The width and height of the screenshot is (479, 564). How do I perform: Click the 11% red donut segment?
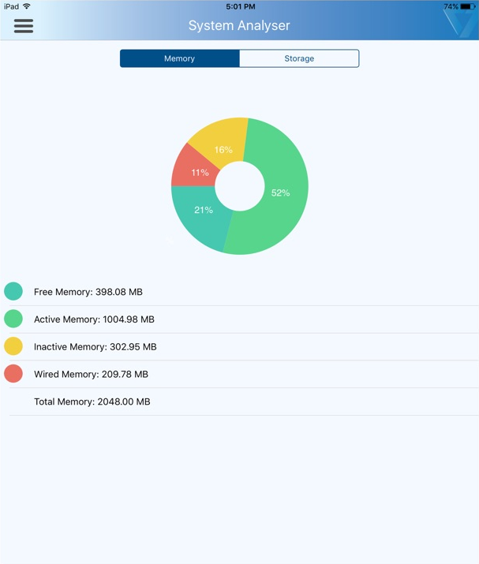[x=200, y=173]
